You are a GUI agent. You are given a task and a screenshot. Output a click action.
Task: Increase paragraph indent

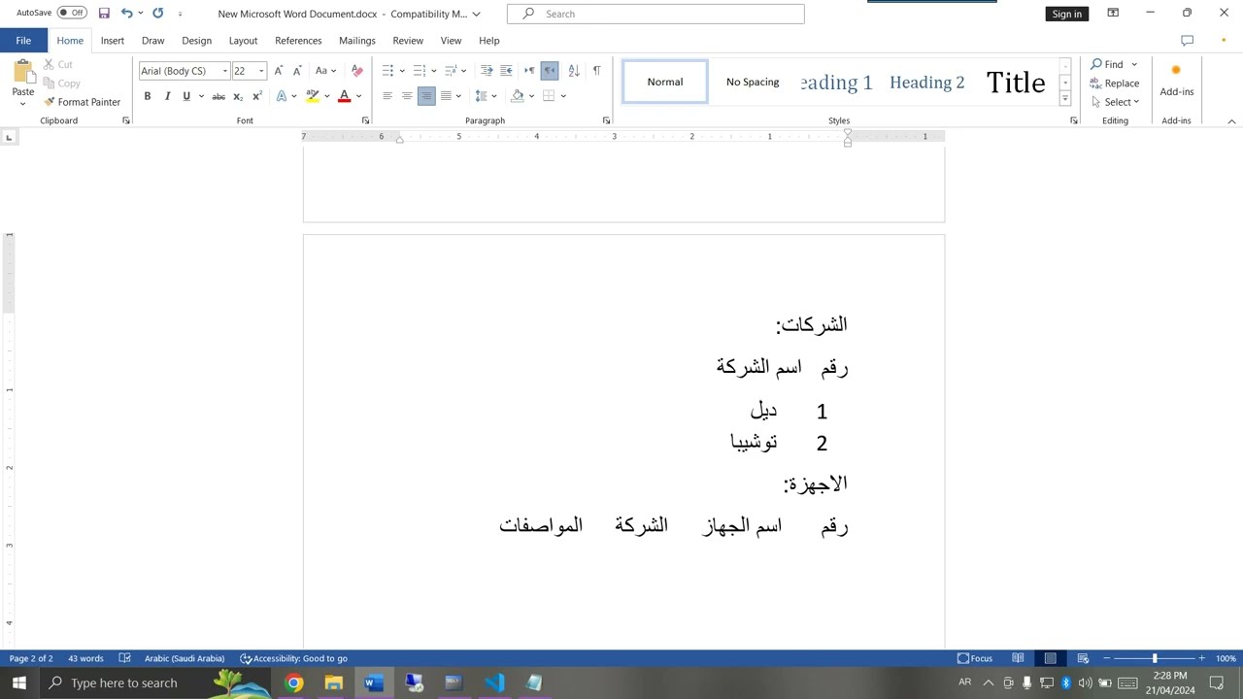[x=506, y=71]
